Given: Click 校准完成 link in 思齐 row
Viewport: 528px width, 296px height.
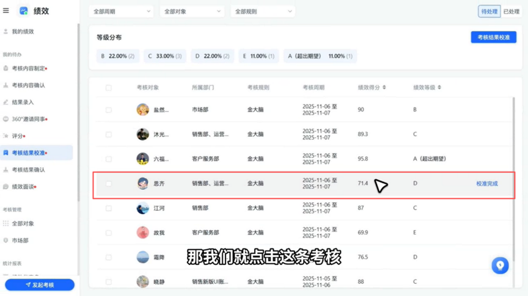Looking at the screenshot, I should point(487,184).
